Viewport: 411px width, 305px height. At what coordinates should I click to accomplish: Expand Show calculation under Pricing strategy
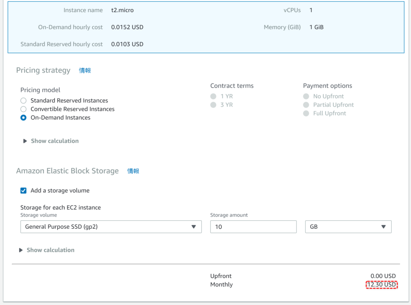click(x=51, y=141)
